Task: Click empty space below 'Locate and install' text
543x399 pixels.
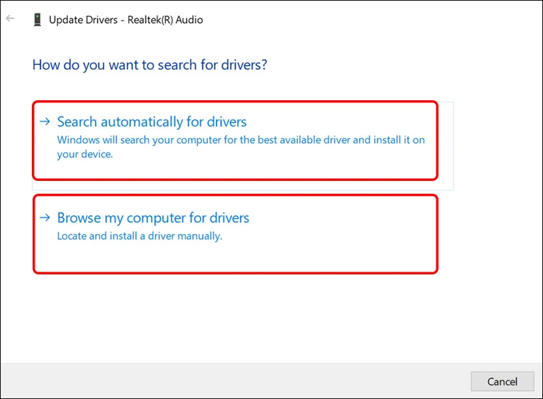Action: click(x=204, y=257)
